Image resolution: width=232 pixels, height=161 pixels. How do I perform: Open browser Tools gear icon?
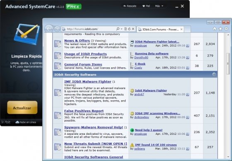tap(226, 29)
